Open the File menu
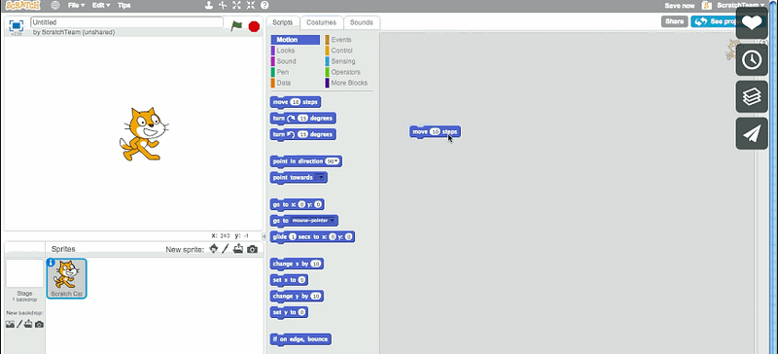Screen dimensions: 778x354 click(76, 5)
